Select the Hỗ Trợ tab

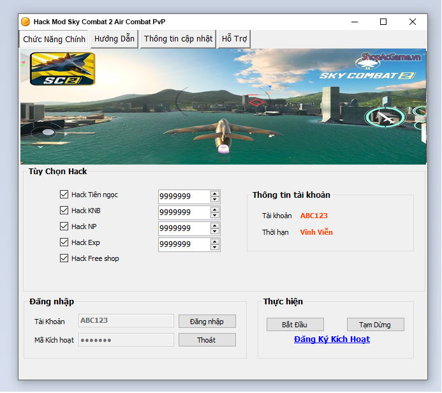tap(234, 39)
